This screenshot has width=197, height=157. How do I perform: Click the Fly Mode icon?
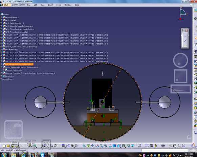click(x=84, y=146)
